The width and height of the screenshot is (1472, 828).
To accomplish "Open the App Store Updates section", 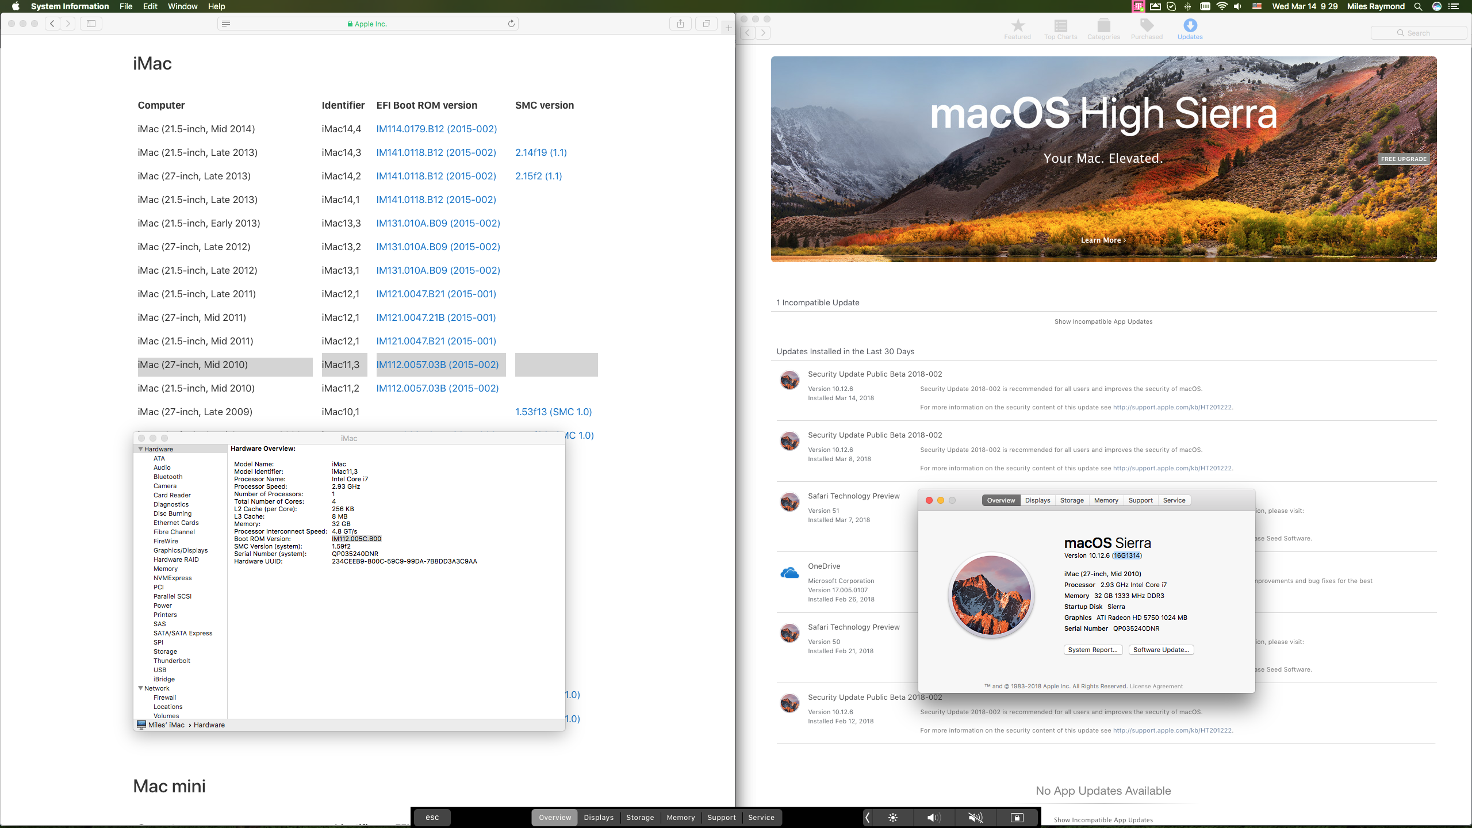I will pos(1190,29).
